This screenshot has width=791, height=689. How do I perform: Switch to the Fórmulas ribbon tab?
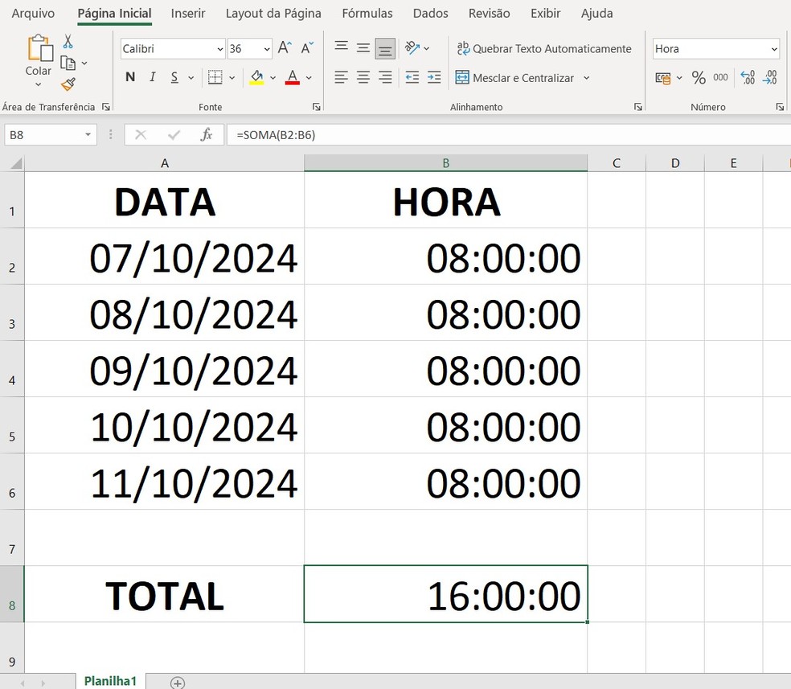367,13
